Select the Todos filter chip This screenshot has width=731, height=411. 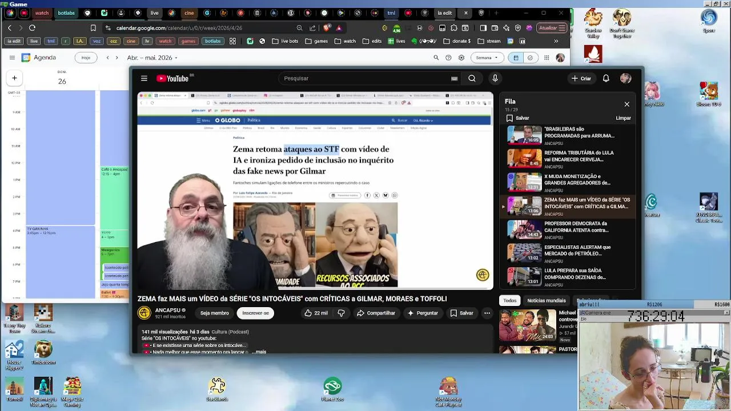[510, 300]
